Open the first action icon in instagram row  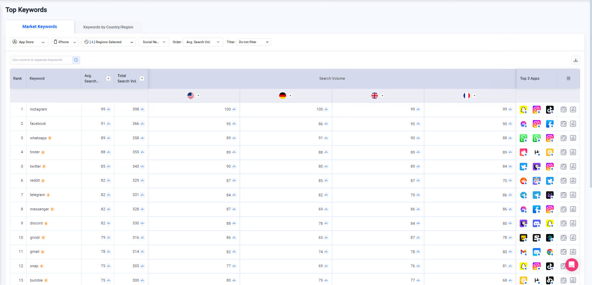564,109
